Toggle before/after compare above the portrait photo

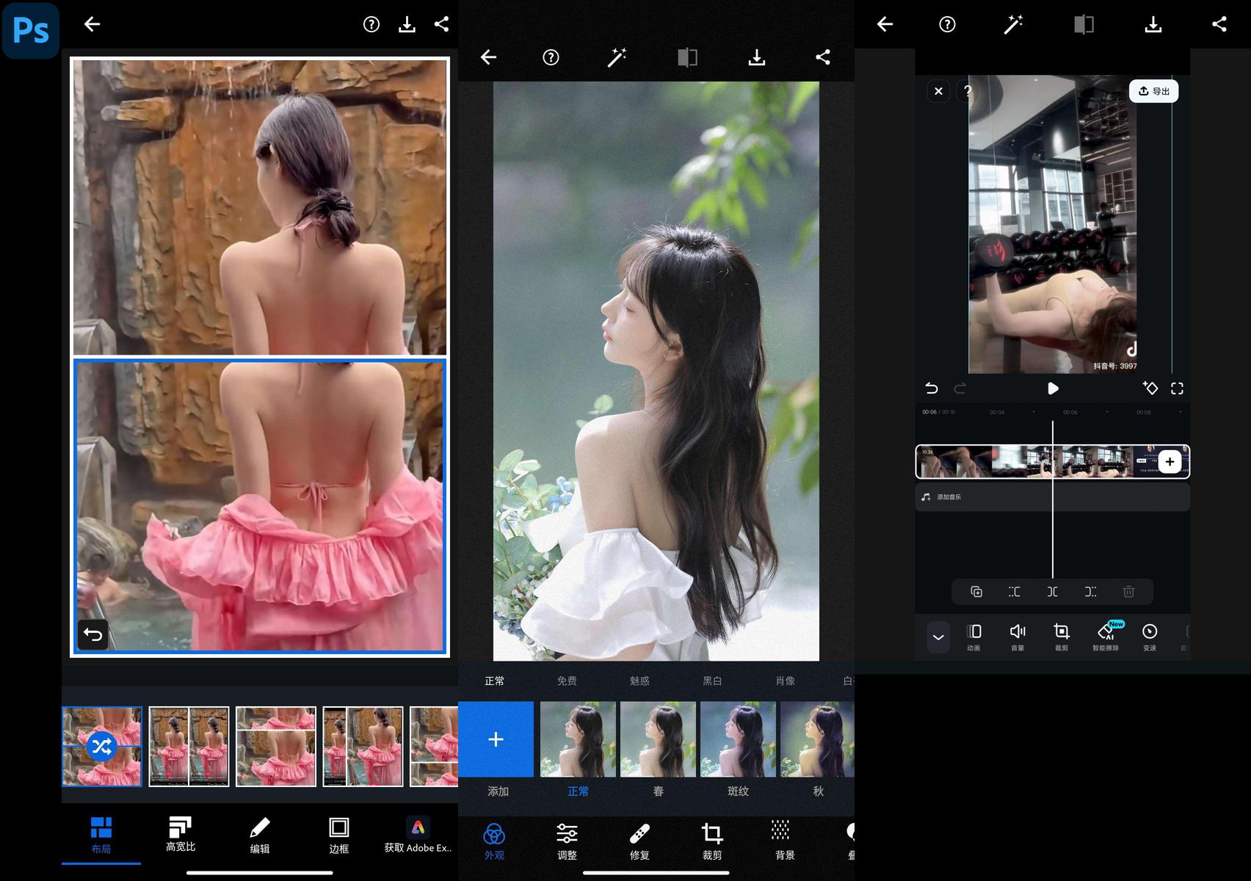tap(687, 57)
